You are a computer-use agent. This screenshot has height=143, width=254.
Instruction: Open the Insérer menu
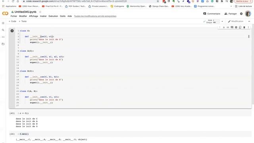(x=43, y=16)
